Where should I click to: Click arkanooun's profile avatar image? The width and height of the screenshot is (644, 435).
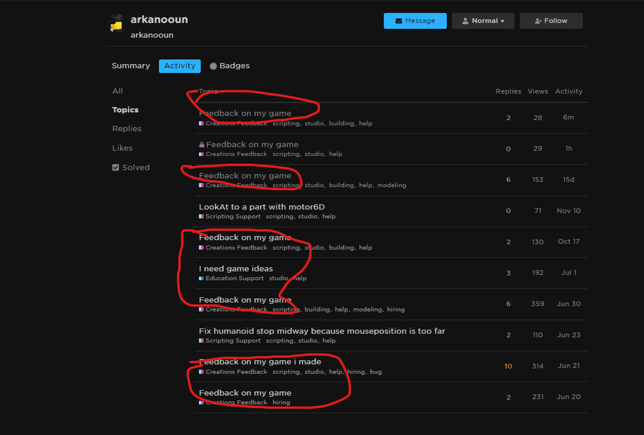pyautogui.click(x=115, y=24)
